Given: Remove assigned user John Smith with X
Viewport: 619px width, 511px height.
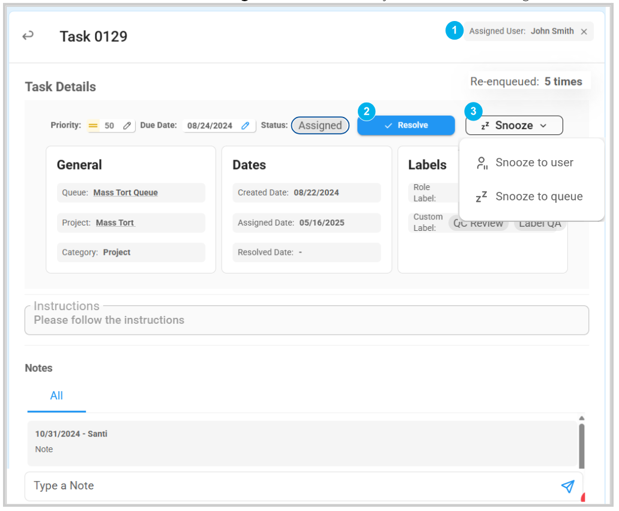Looking at the screenshot, I should (x=584, y=32).
